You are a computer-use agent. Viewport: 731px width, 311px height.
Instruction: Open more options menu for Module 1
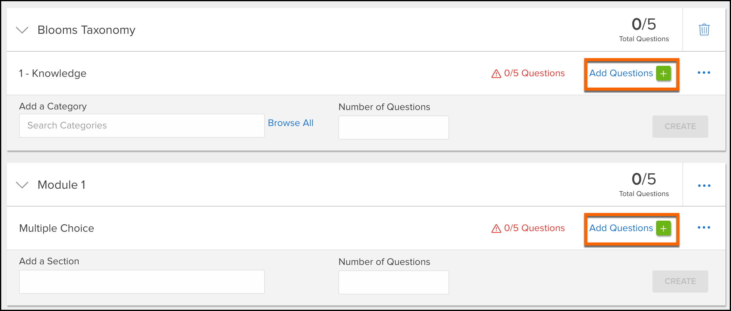pyautogui.click(x=704, y=186)
